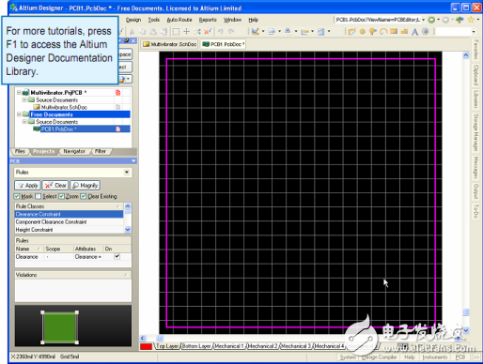Click the red layer color swatch
This screenshot has height=364, width=483.
coord(146,346)
